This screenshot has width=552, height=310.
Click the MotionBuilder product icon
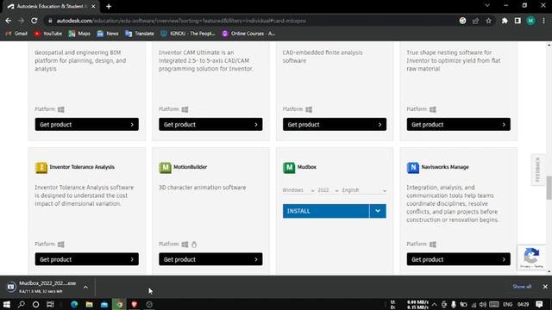click(165, 167)
